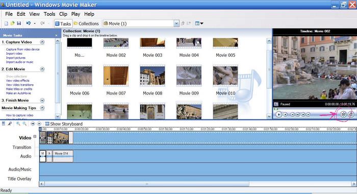The image size is (357, 194).
Task: Select the Movie 002 clip thumbnail
Action: click(116, 43)
